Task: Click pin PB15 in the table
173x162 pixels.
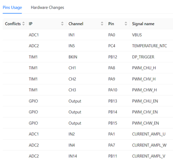Action: (x=112, y=123)
